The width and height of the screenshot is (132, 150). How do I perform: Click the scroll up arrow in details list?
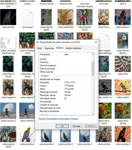93,54
